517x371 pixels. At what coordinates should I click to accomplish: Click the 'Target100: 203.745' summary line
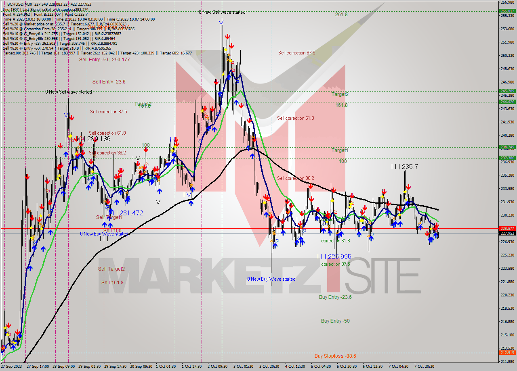[x=97, y=53]
